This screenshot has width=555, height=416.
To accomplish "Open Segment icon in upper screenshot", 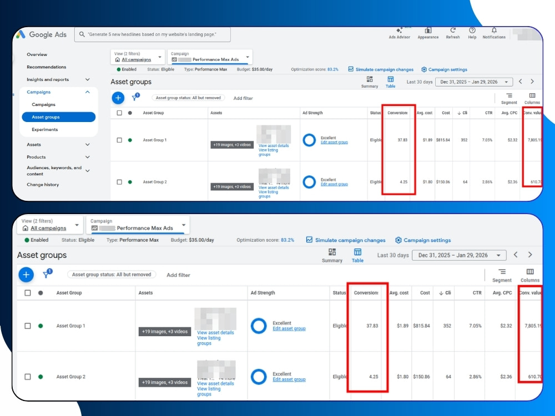I will click(509, 95).
